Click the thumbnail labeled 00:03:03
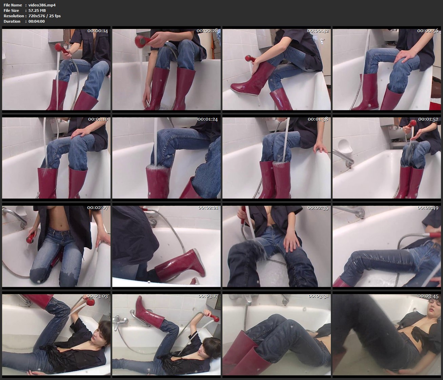Screen dimensions: 443x380 (56, 335)
